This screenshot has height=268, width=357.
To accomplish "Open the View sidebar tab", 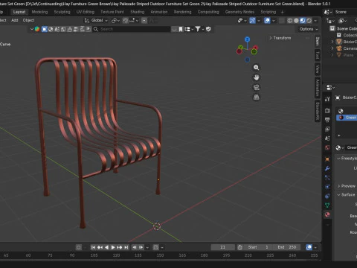I will (318, 68).
